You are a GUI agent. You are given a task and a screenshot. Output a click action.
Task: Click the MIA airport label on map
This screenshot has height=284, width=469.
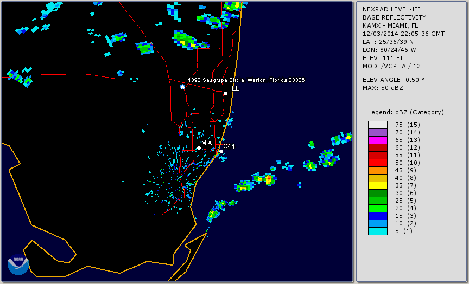tap(206, 143)
